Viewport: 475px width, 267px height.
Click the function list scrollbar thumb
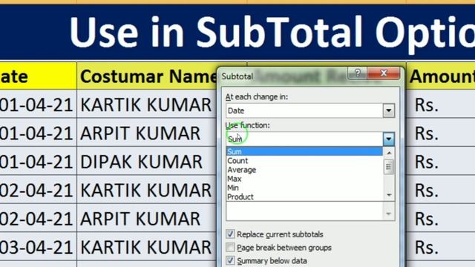(x=389, y=167)
